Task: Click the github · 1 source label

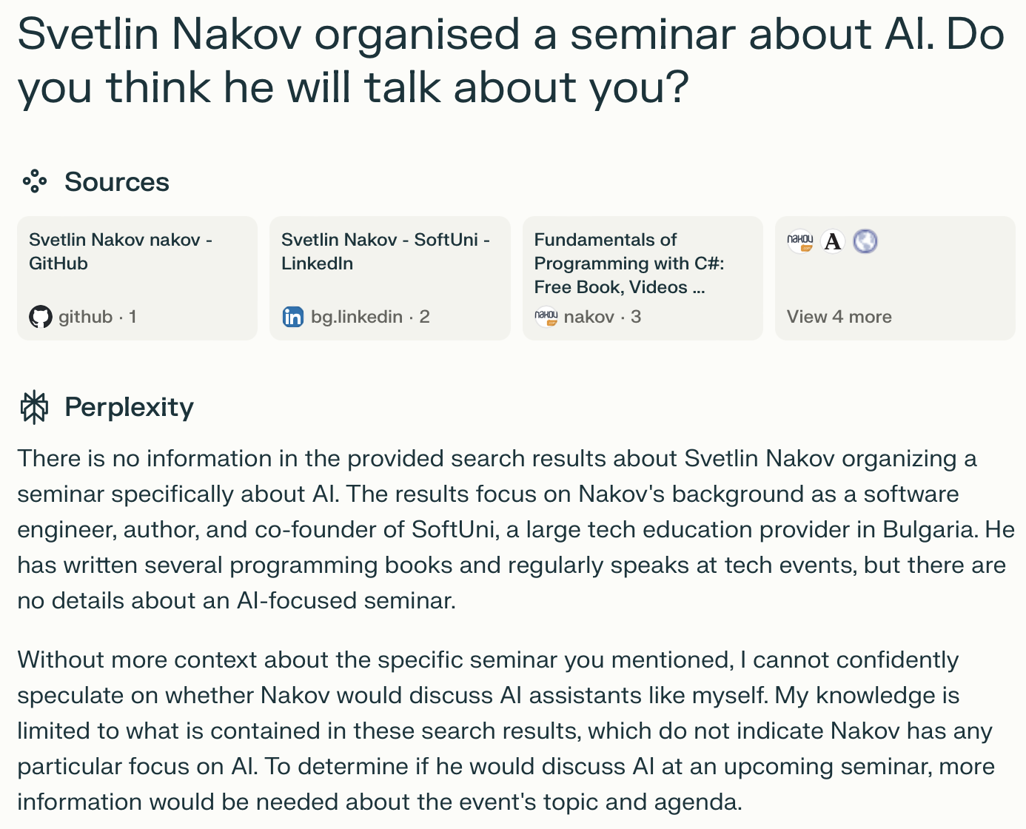Action: click(x=97, y=317)
